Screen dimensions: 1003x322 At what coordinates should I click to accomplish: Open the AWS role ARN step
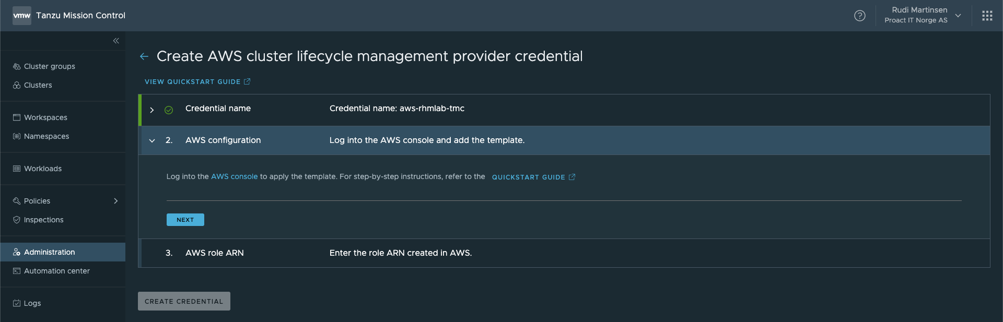pyautogui.click(x=564, y=253)
